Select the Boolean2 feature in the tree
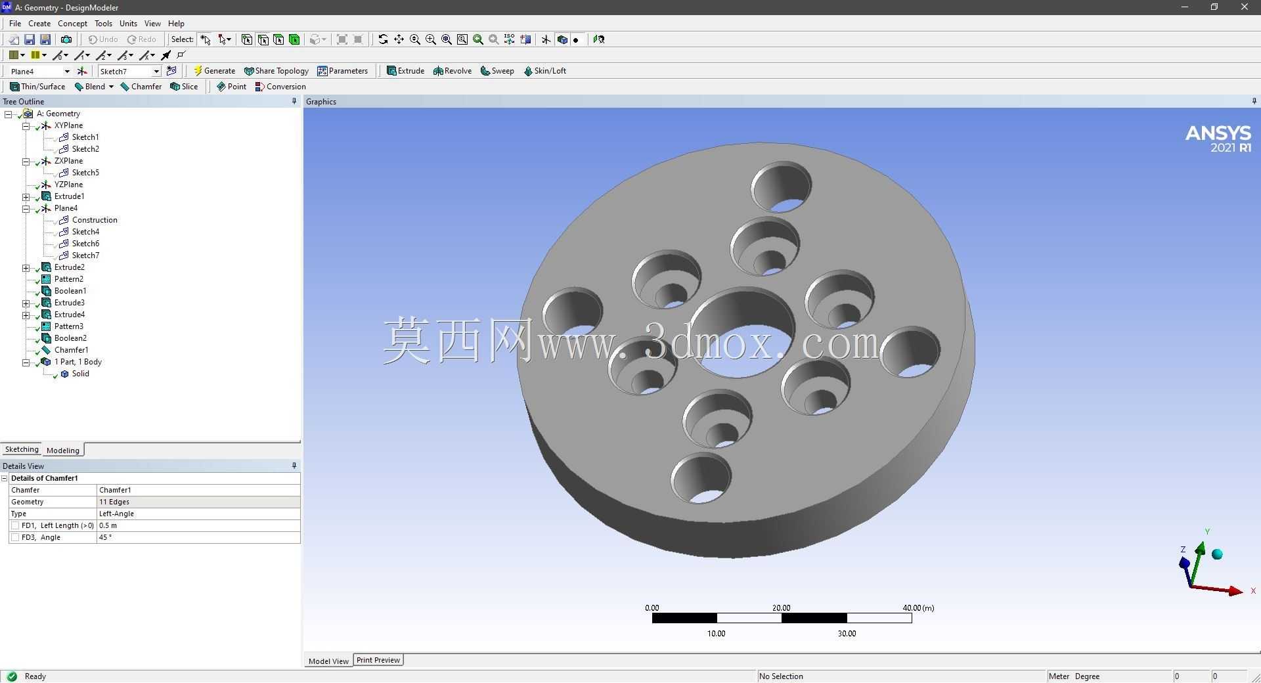 point(70,338)
